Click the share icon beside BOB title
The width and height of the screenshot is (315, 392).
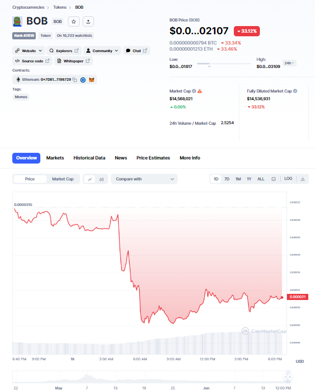(x=88, y=21)
